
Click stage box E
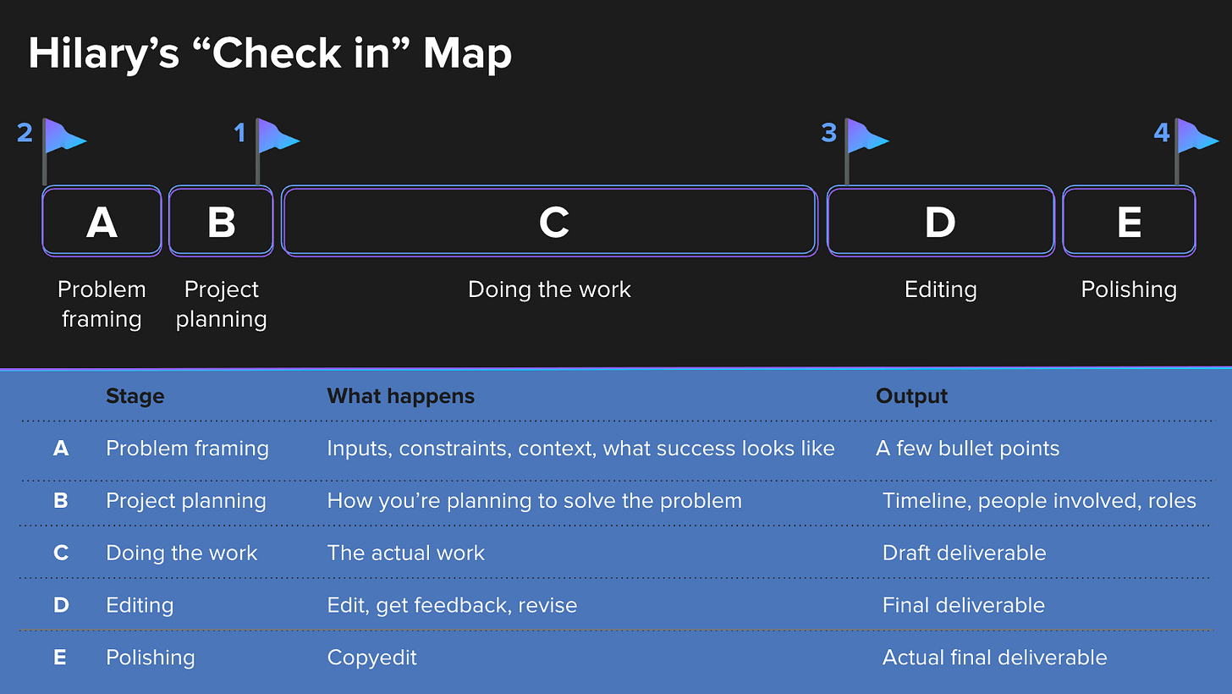(x=1129, y=222)
